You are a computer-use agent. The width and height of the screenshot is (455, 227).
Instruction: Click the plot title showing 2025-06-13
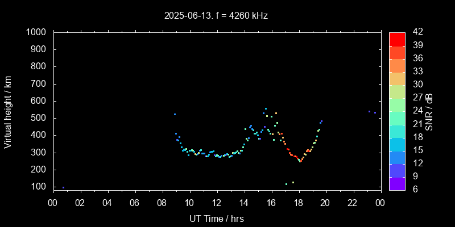click(216, 15)
